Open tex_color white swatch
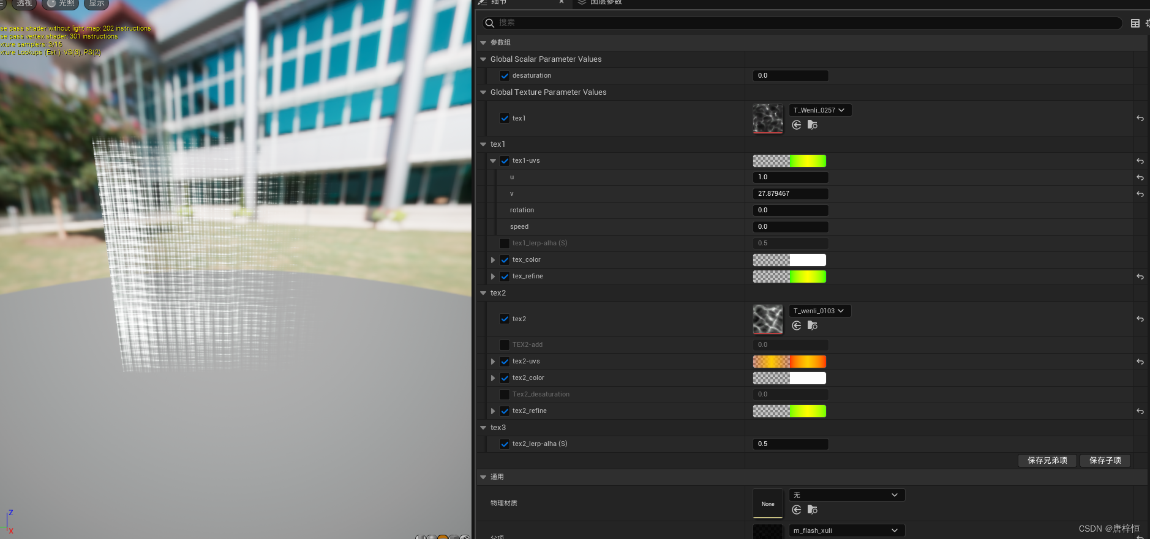Image resolution: width=1150 pixels, height=539 pixels. coord(789,260)
